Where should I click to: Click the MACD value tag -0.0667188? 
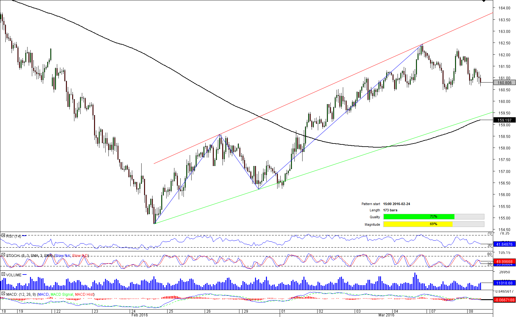click(x=504, y=300)
